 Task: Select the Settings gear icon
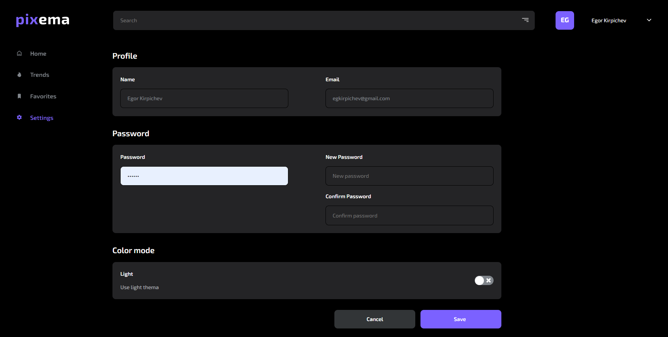point(19,118)
